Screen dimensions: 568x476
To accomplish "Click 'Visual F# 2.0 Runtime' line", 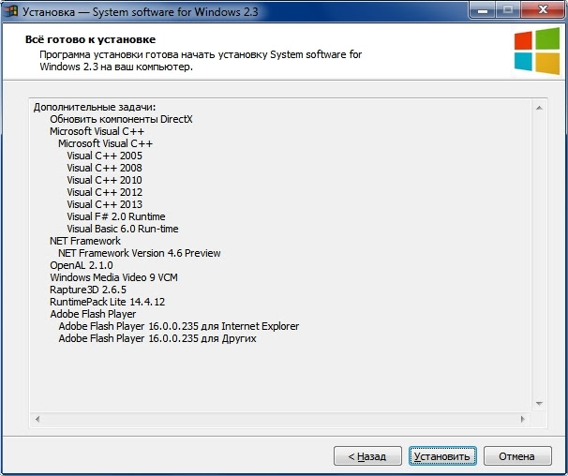I will click(116, 216).
